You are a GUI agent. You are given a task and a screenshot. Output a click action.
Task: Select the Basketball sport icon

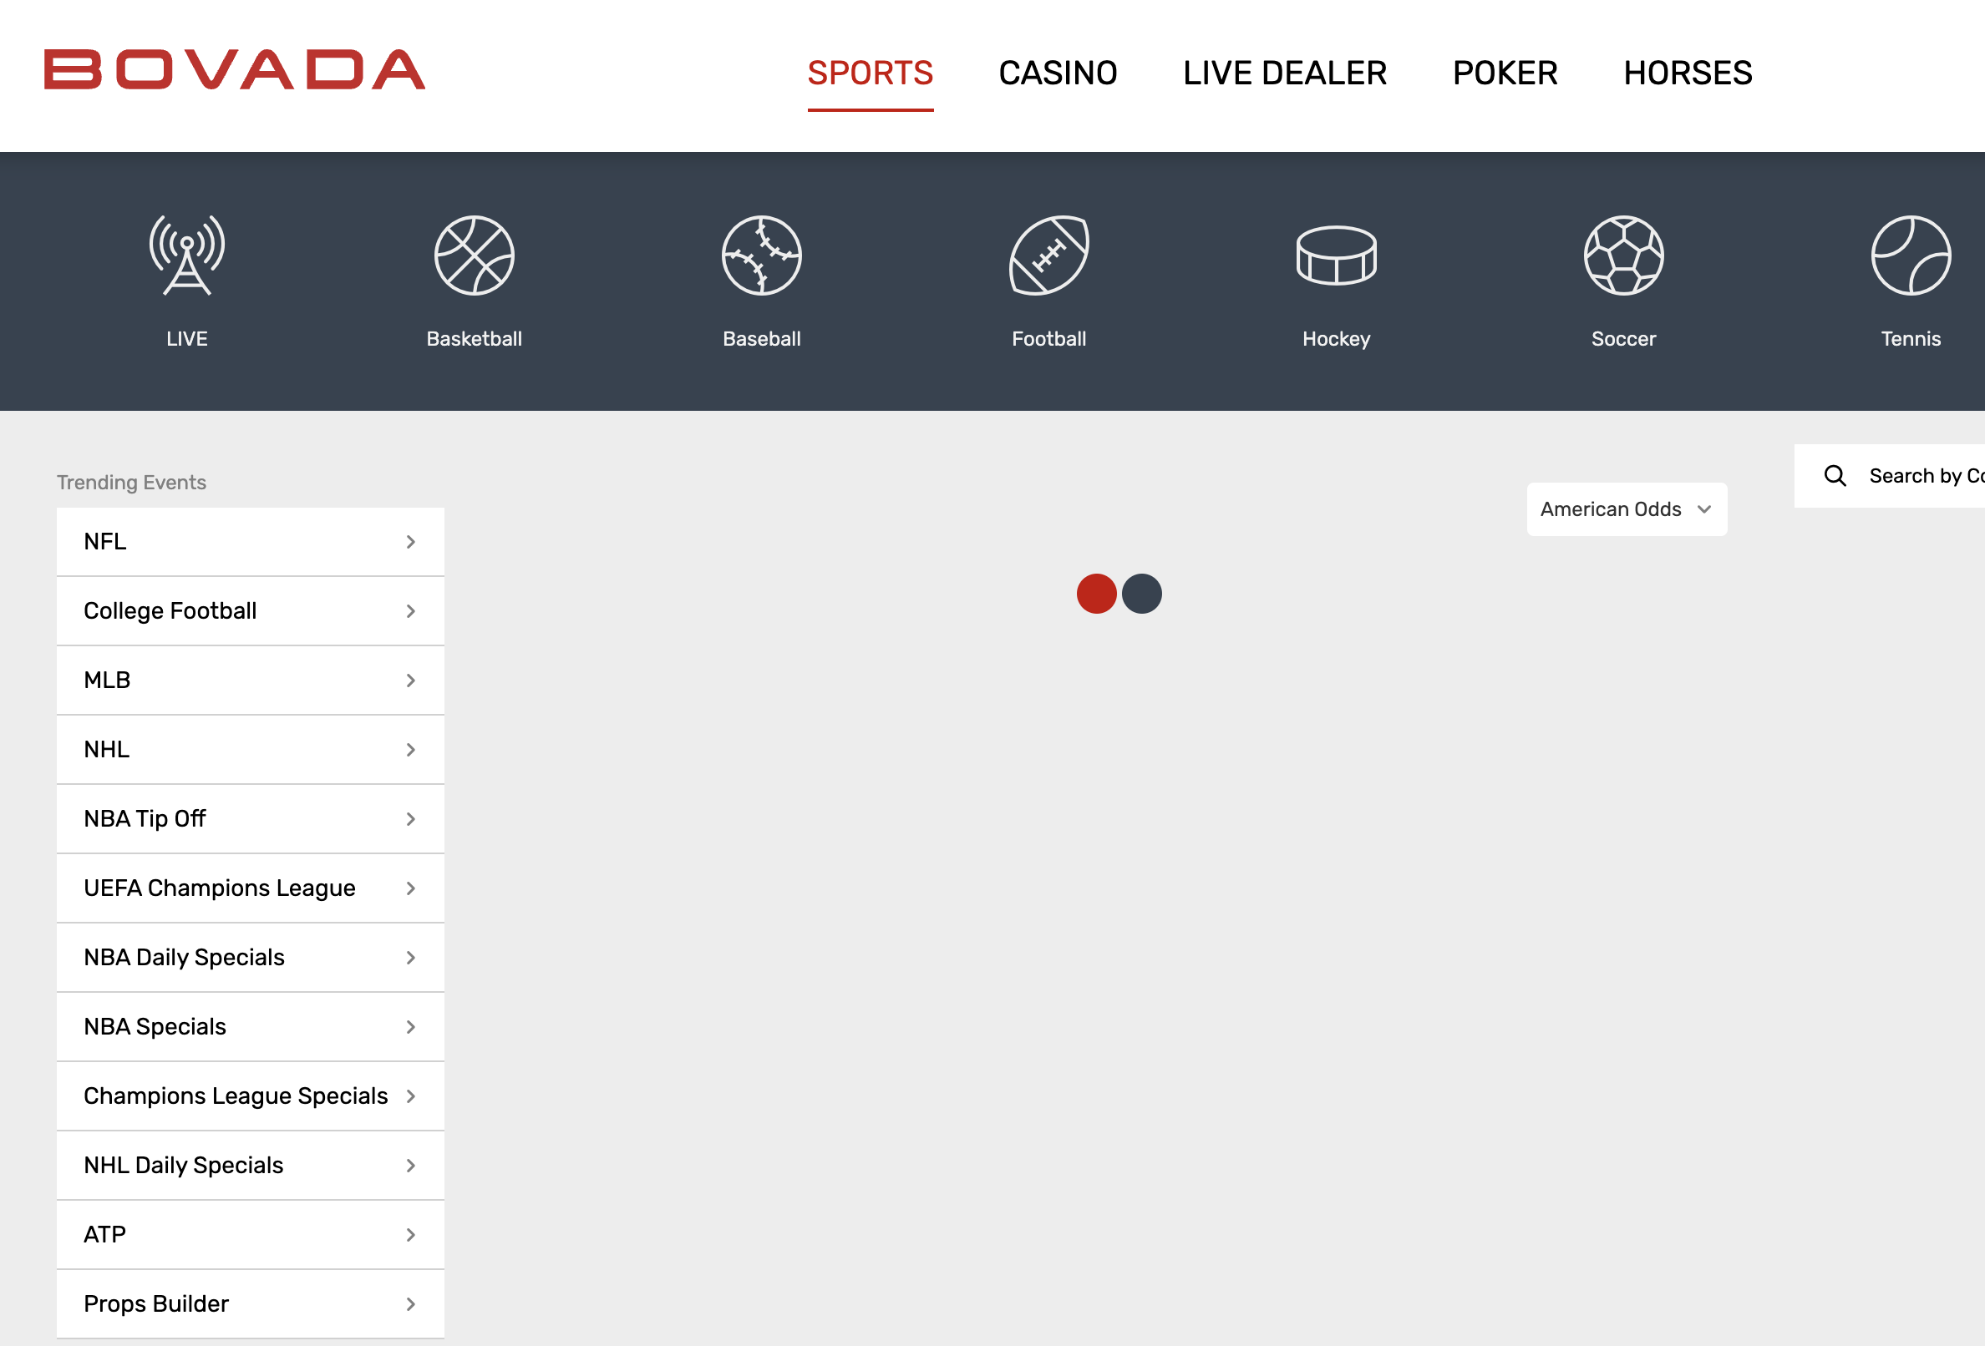click(474, 256)
